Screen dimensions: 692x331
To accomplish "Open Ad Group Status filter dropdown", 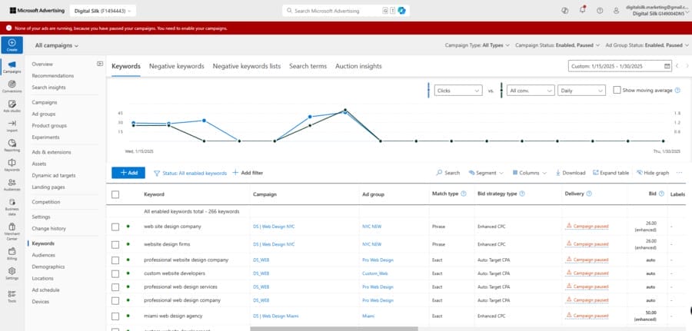I will click(x=647, y=45).
